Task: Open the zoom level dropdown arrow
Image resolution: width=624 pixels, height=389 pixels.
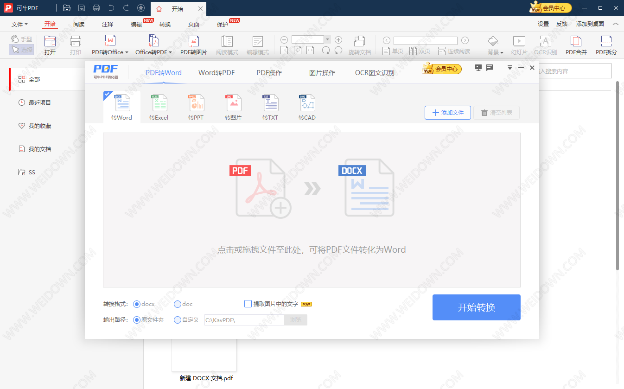Action: (x=327, y=40)
